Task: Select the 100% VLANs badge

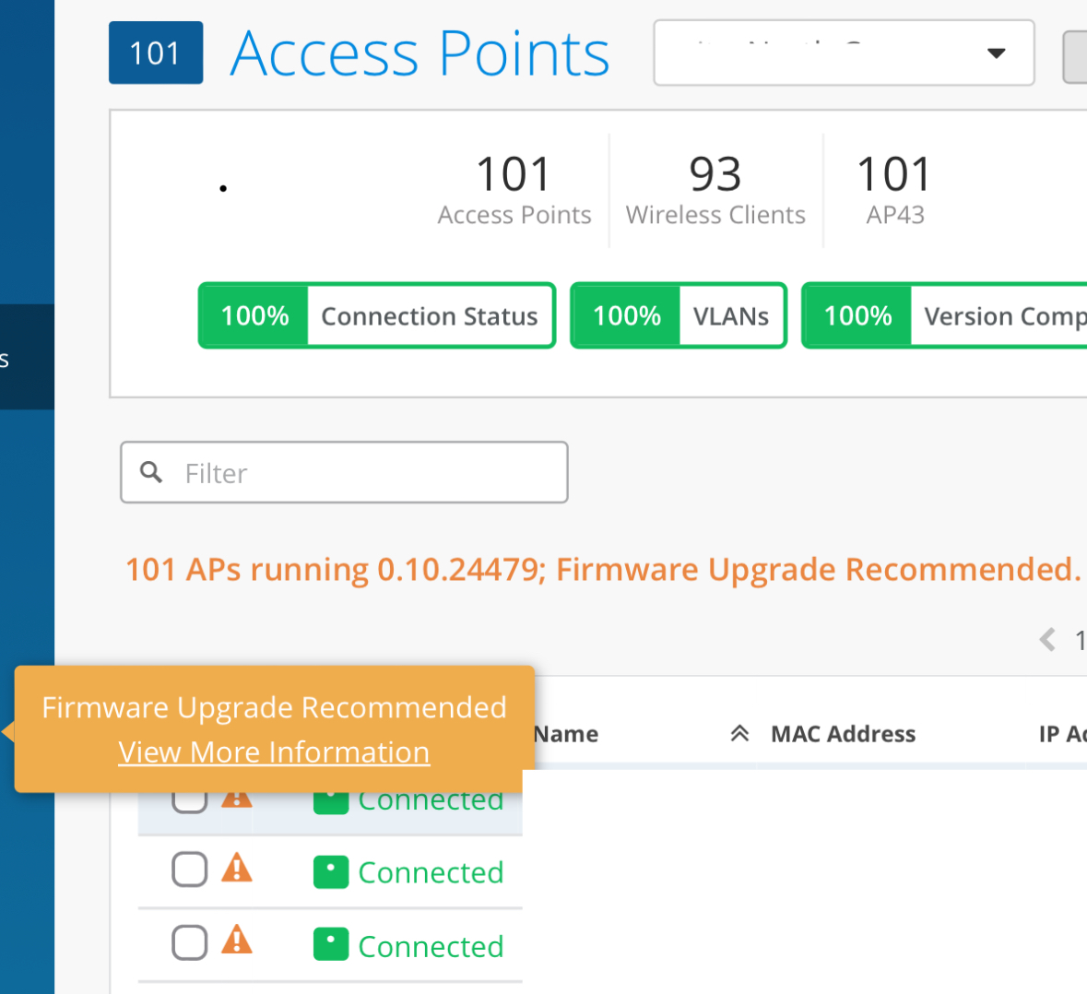Action: tap(679, 315)
